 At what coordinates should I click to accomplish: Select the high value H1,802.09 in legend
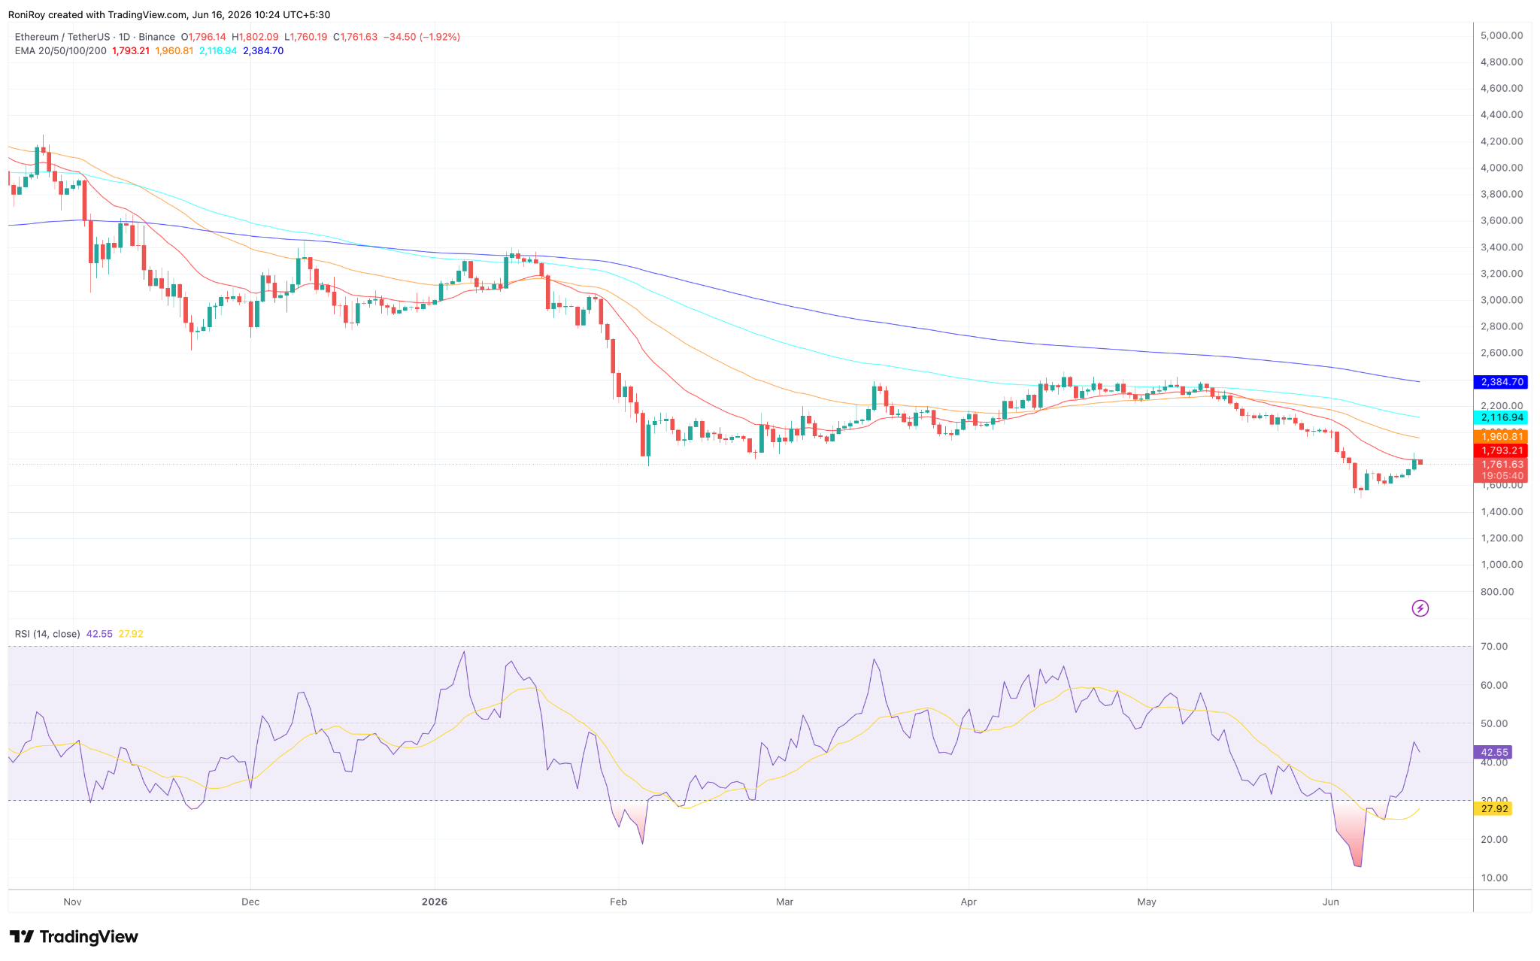click(255, 37)
